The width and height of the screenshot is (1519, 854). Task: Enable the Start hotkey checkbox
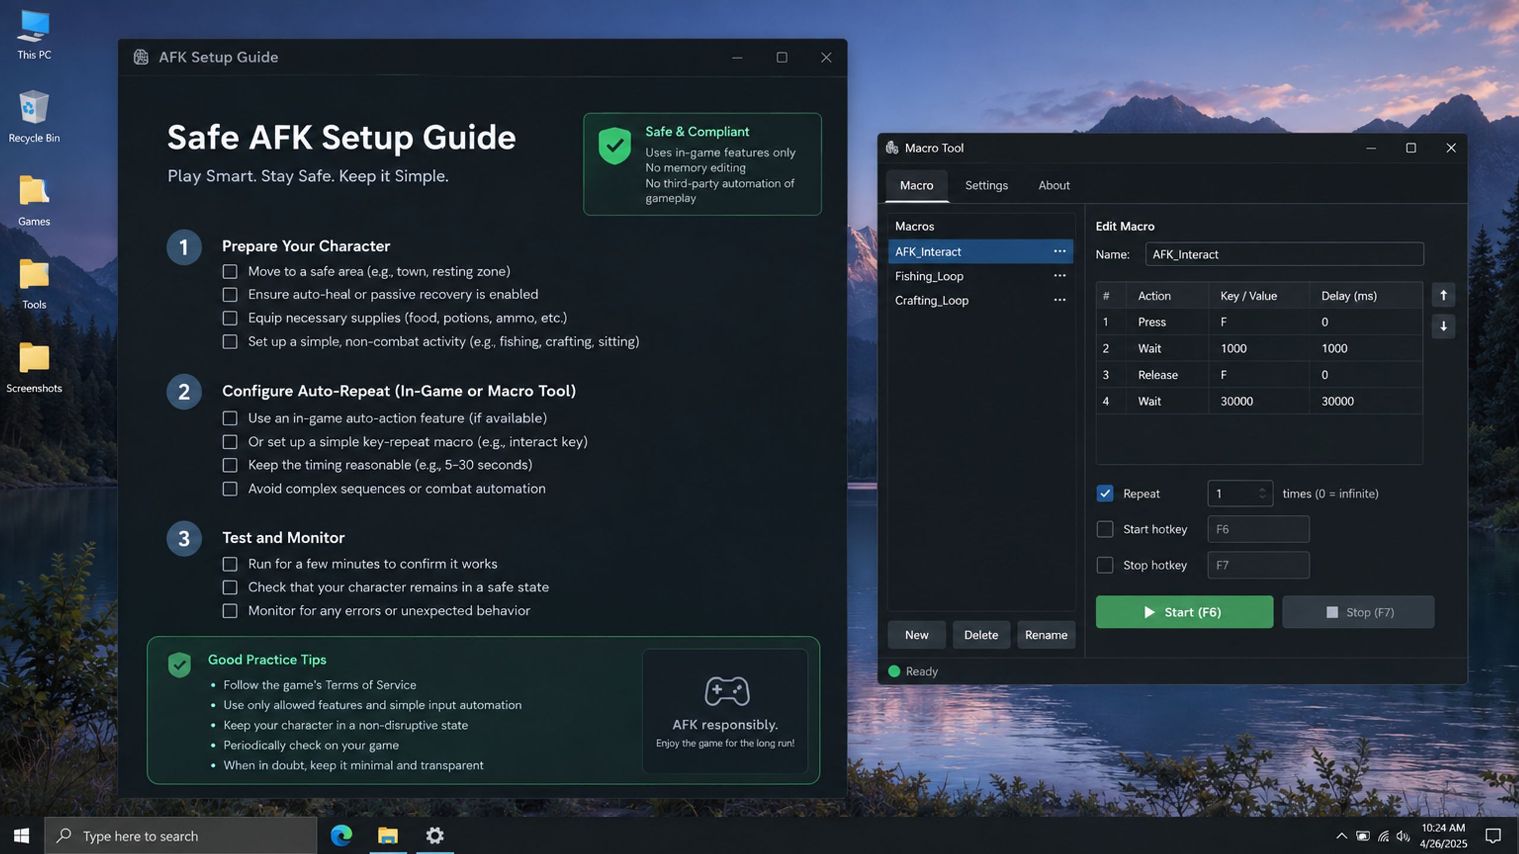(1105, 529)
